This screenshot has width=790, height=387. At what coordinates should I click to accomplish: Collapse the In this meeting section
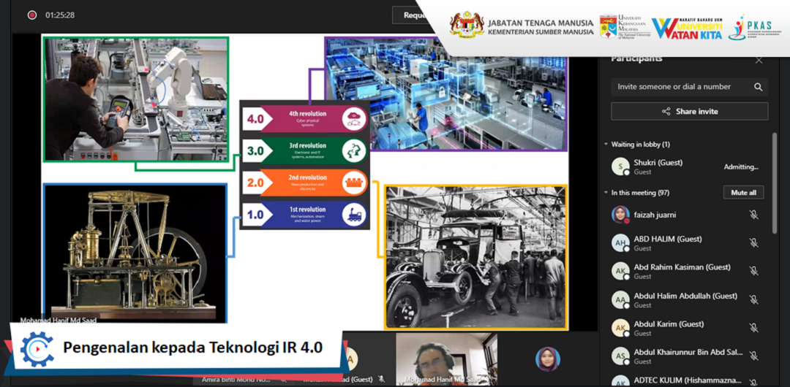606,193
